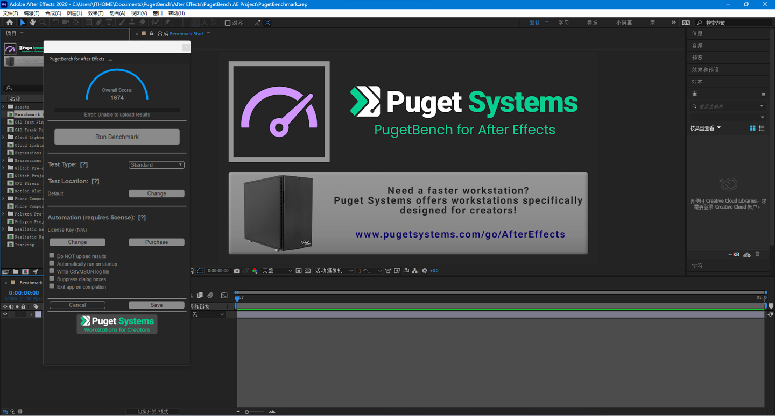Show more workspaces with double chevron

(673, 23)
